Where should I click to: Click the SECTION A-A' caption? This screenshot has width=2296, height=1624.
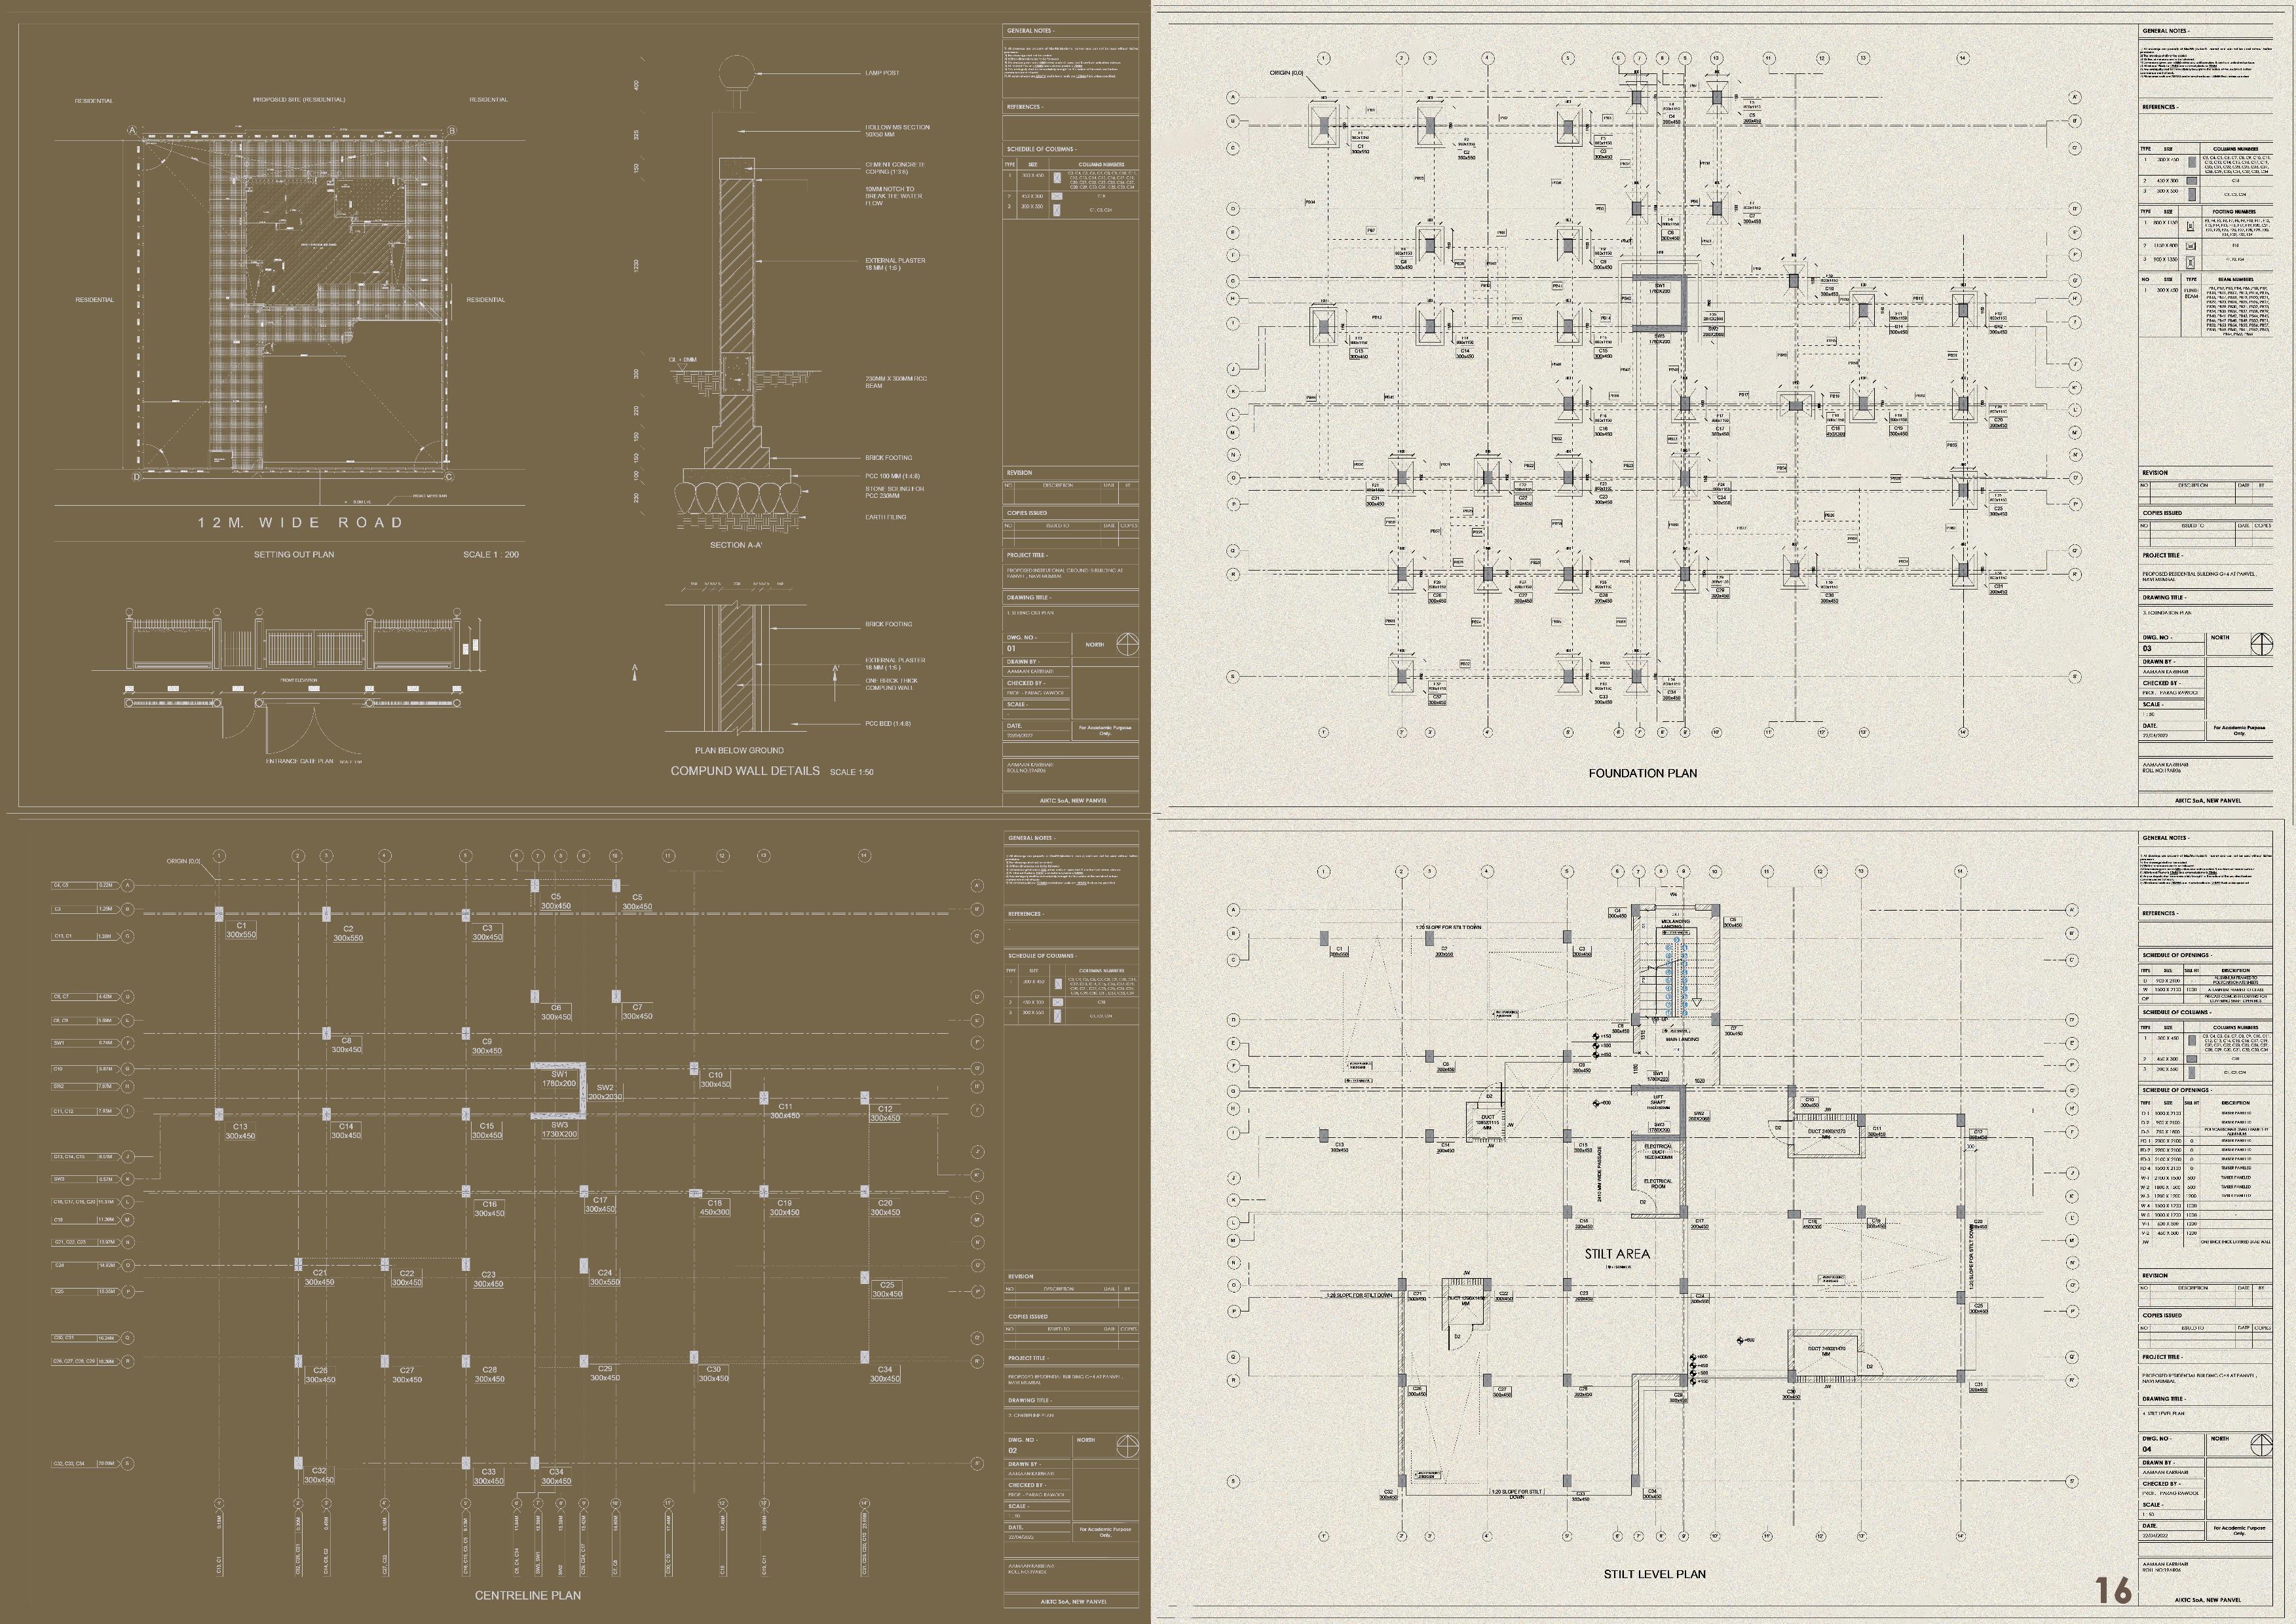[736, 545]
